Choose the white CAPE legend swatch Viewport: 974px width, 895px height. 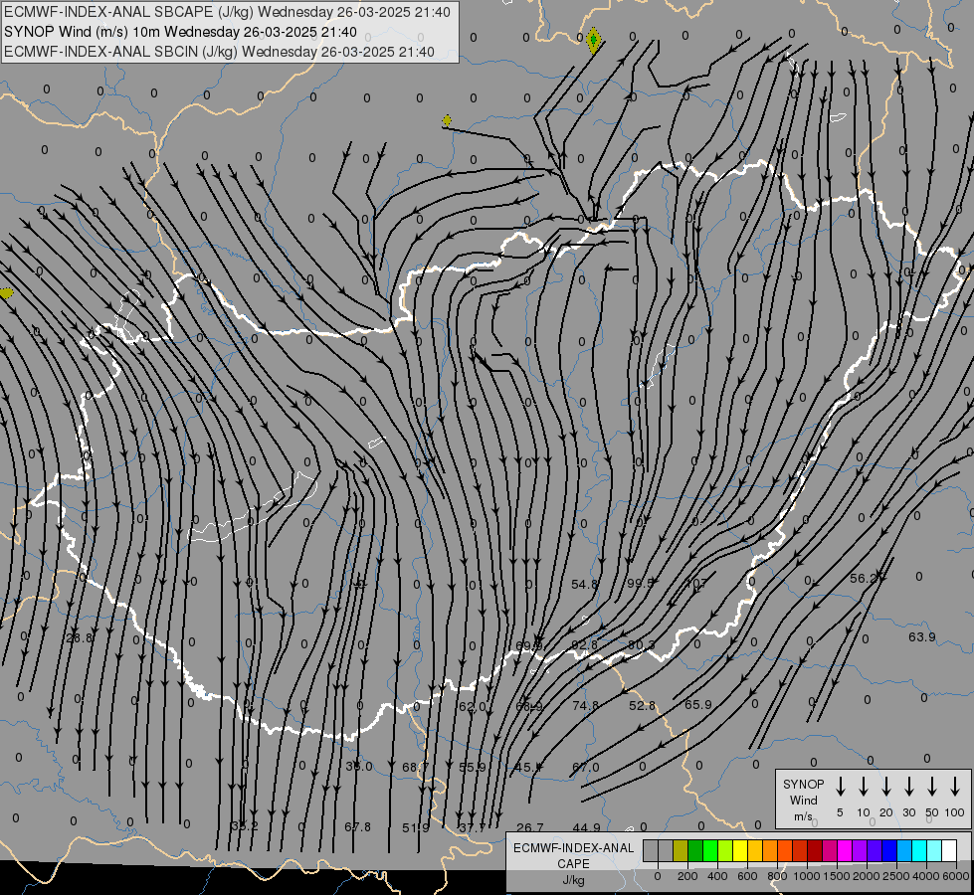pos(949,850)
